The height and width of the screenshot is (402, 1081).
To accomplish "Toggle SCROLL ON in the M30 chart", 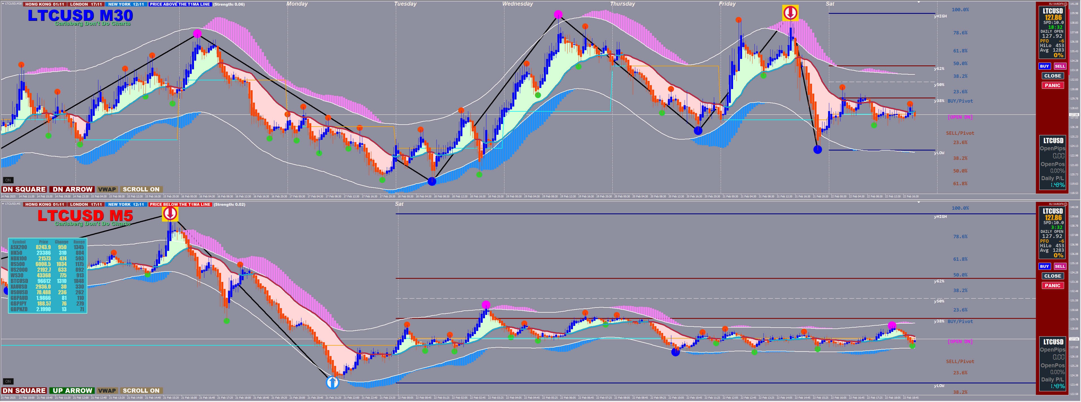I will (141, 189).
